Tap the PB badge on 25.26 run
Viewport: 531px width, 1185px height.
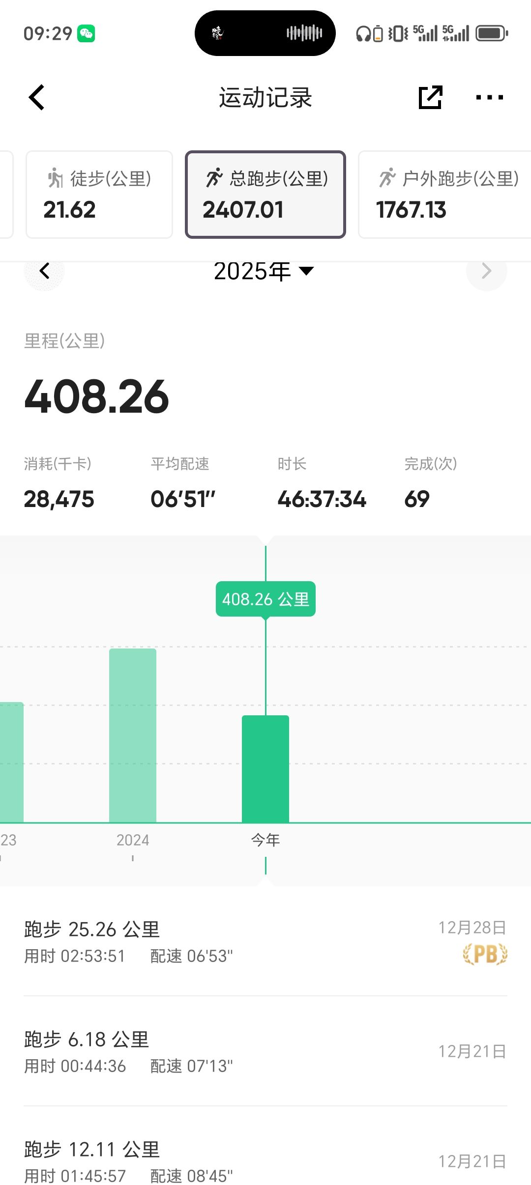pos(485,954)
